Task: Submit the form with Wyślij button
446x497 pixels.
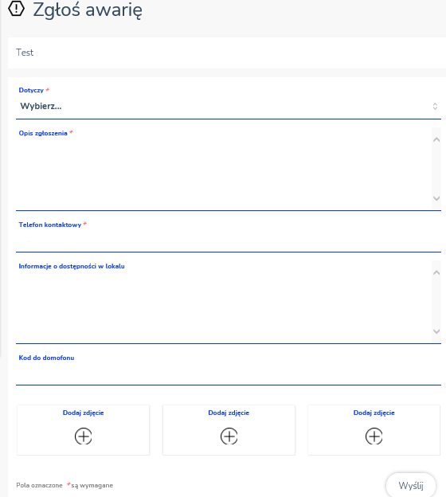Action: pyautogui.click(x=411, y=485)
